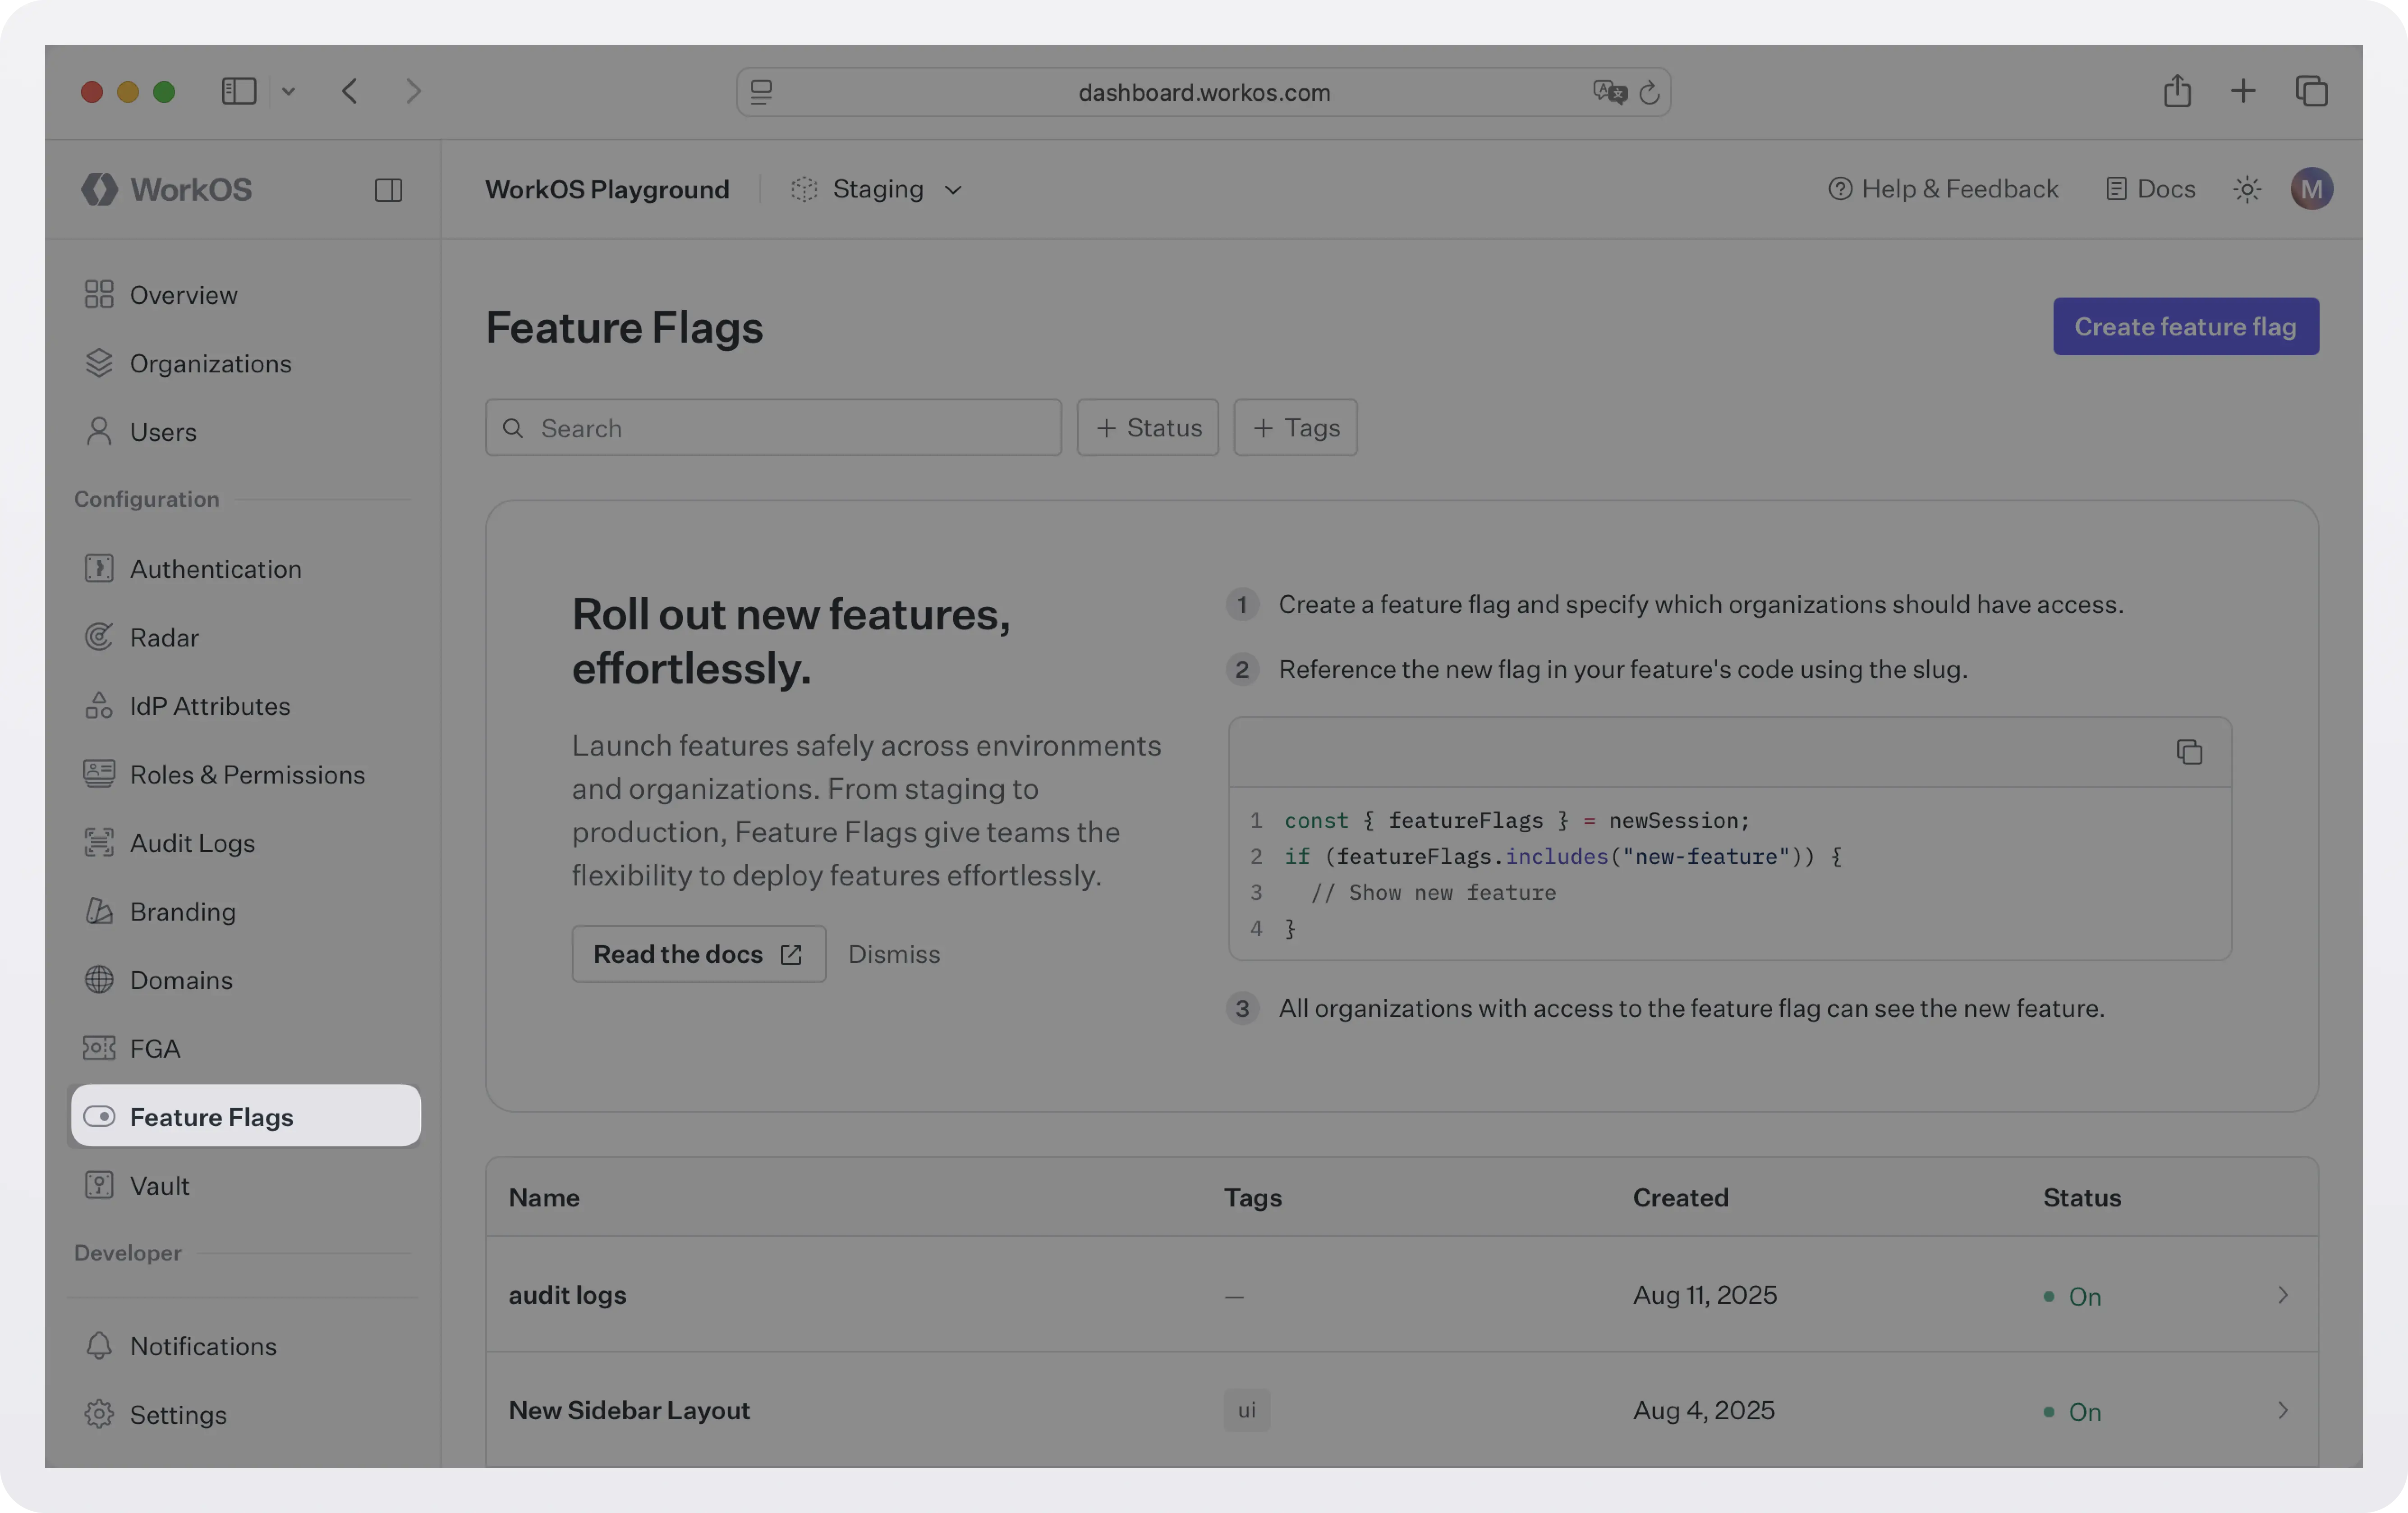The image size is (2408, 1513).
Task: Toggle the Safari sidebar icon
Action: tap(238, 91)
